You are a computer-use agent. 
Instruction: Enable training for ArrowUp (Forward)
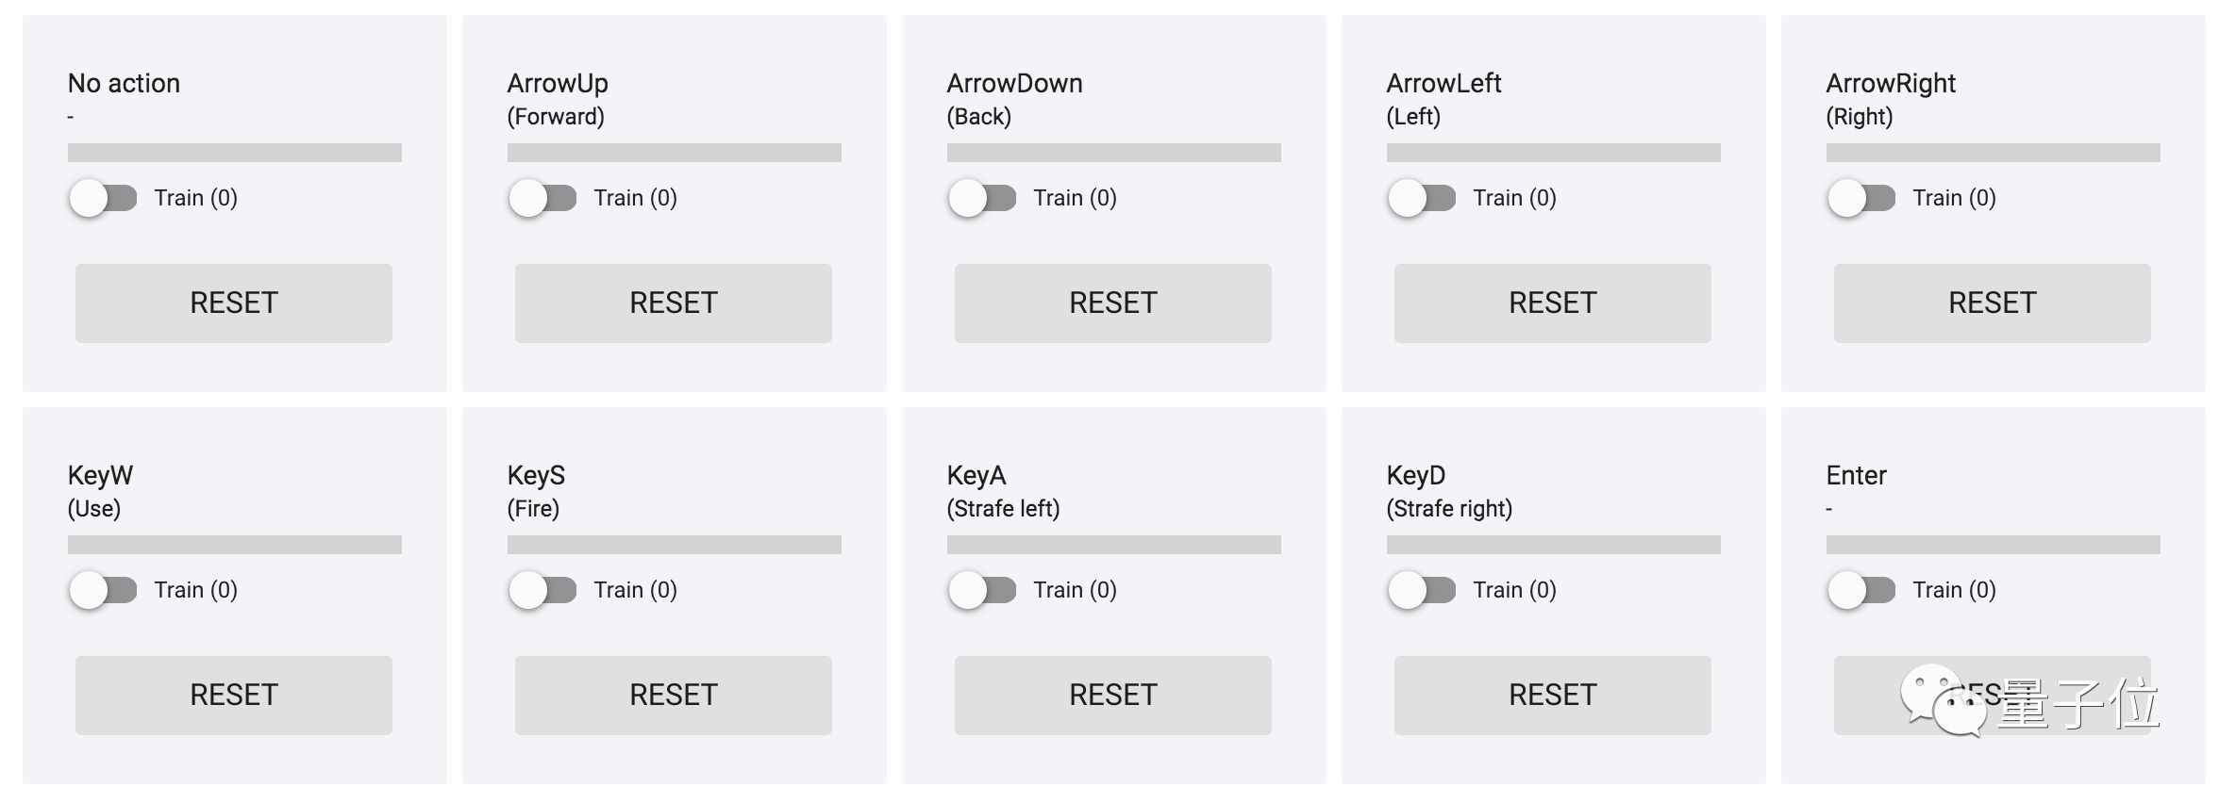[x=542, y=198]
